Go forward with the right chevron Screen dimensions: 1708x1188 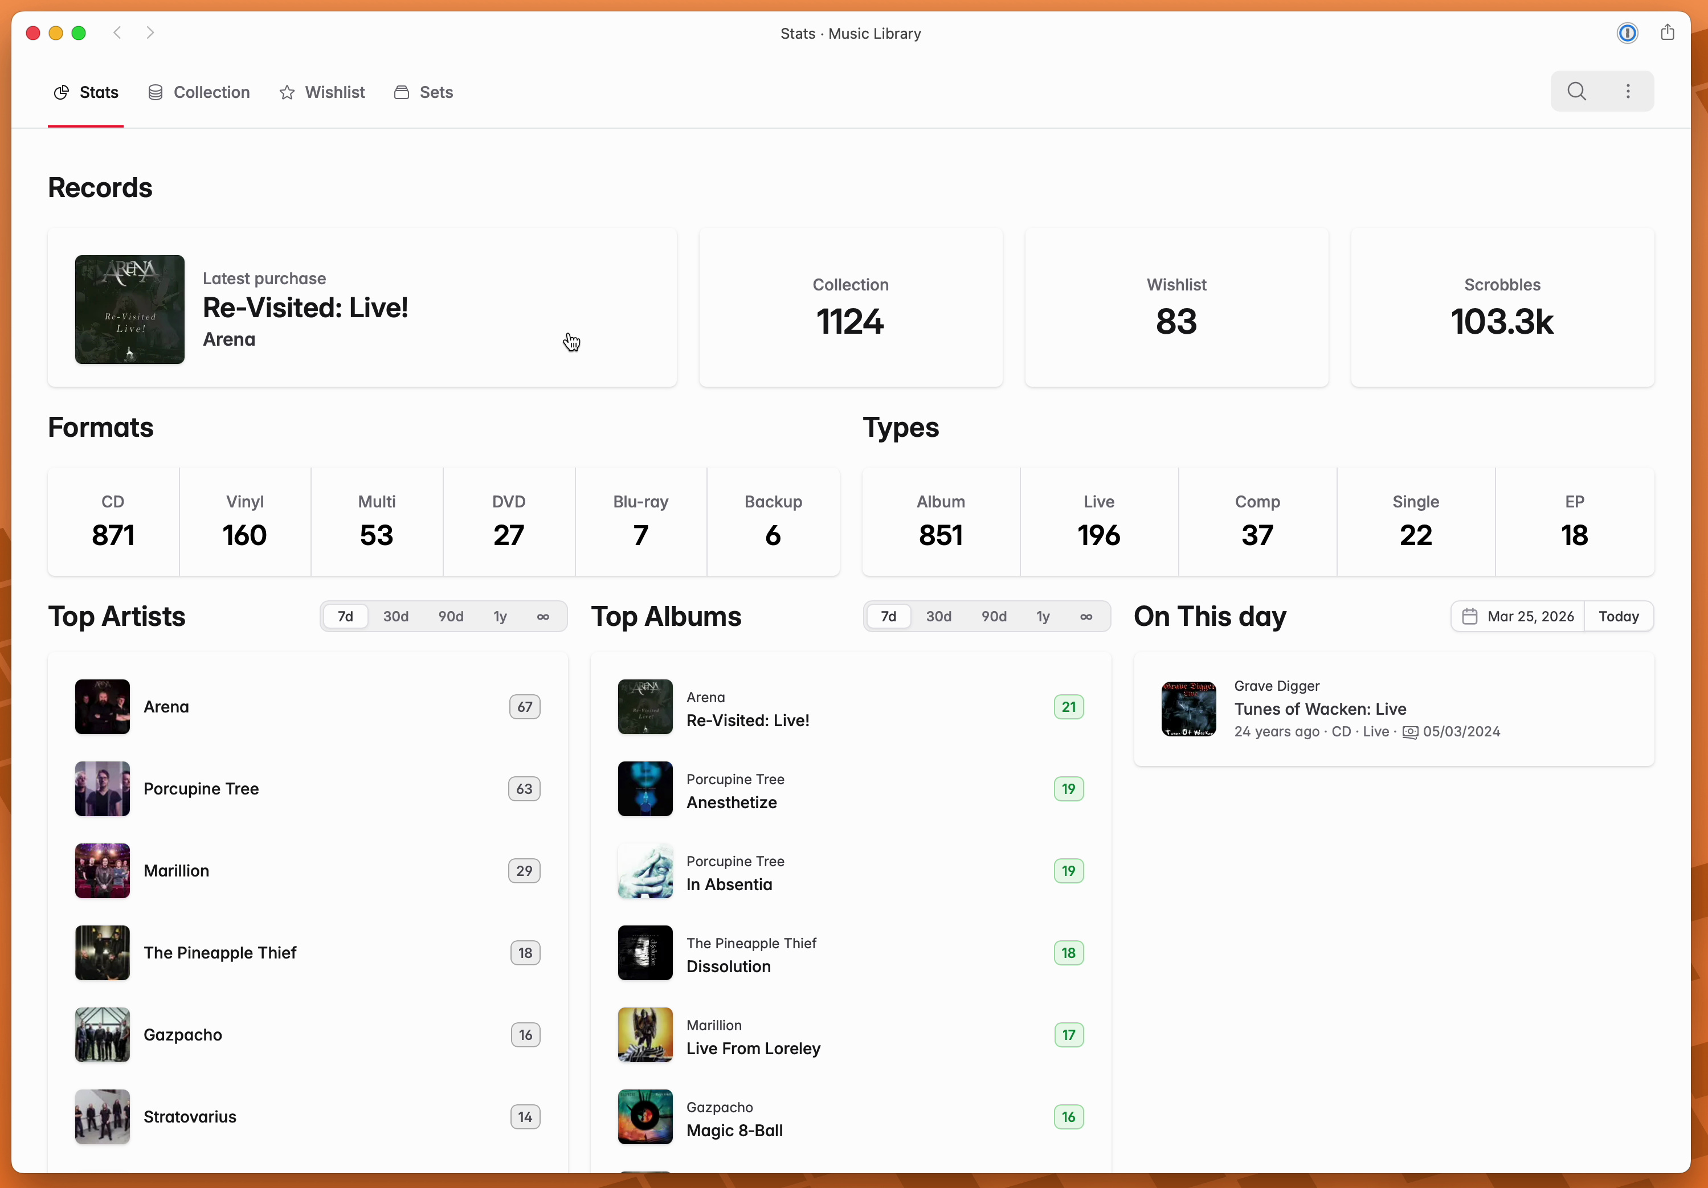[x=150, y=32]
